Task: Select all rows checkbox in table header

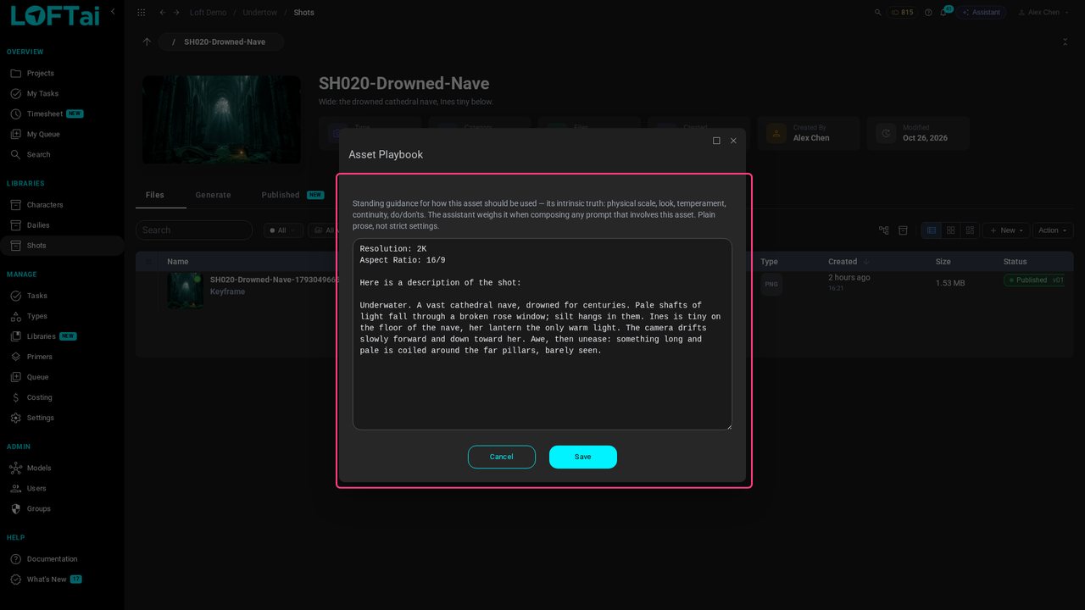Action: (x=149, y=262)
